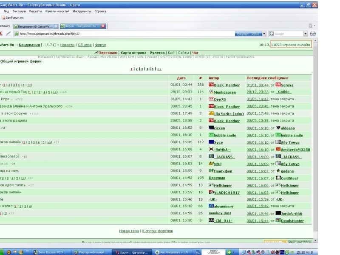Screen dimensions: 340x255
Task: Click the Новая тема link
Action: click(x=129, y=231)
